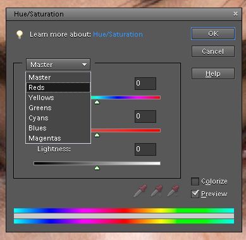Open the Hue/Saturation learn more link
This screenshot has height=240, width=246.
(x=118, y=34)
